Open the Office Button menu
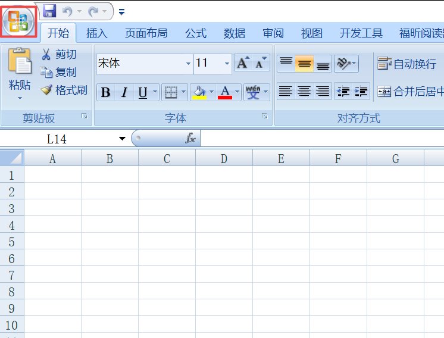 click(x=18, y=21)
